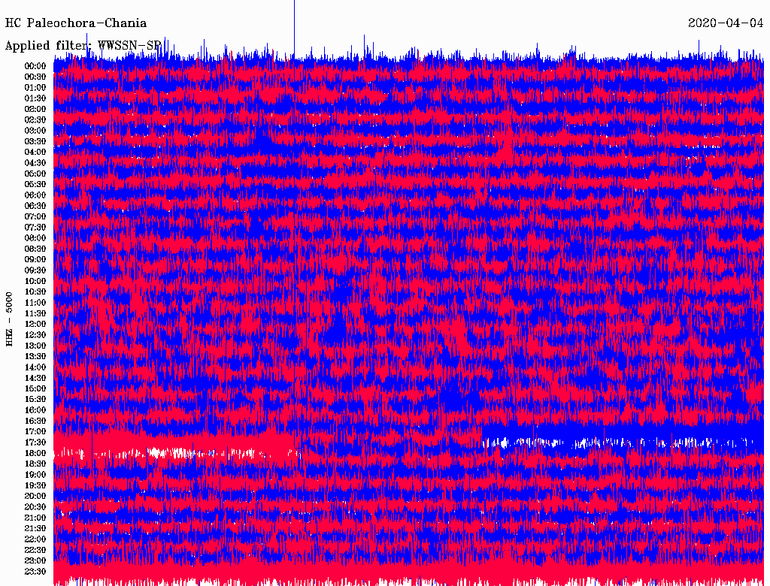Screen dimensions: 770x586
Task: Select the 03:00 time label
Action: coord(35,131)
